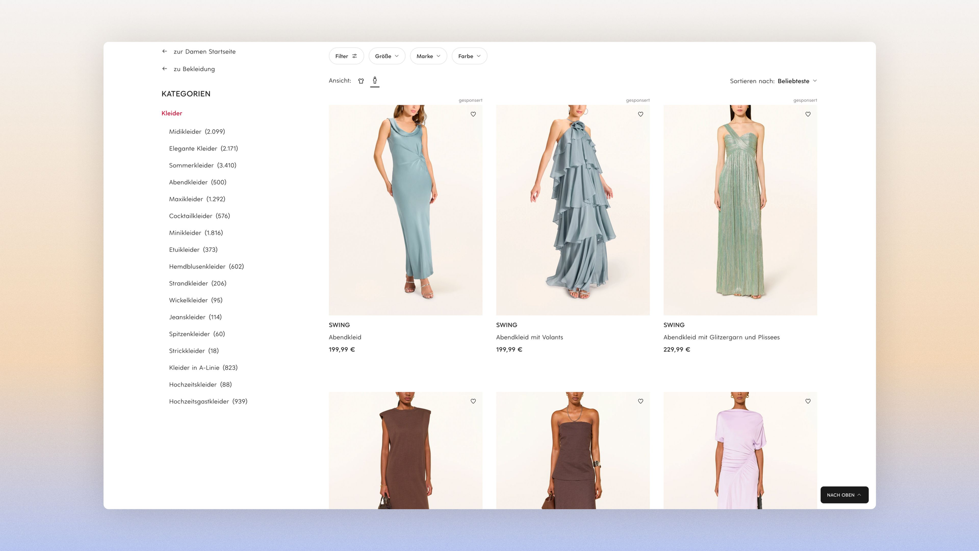This screenshot has height=551, width=979.
Task: Favorite the blue SWING Abendkleid
Action: (x=473, y=114)
